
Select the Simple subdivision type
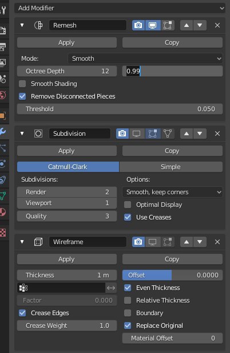click(x=171, y=167)
